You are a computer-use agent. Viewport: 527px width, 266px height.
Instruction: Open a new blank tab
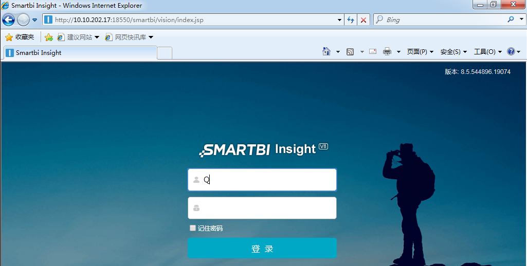point(165,53)
